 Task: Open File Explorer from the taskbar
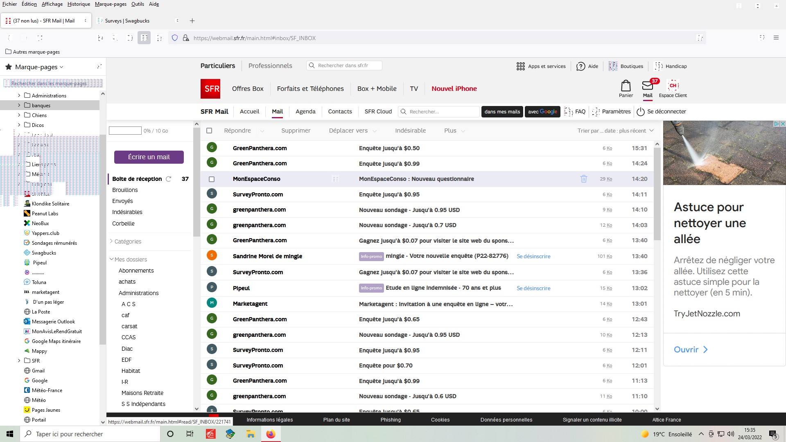(251, 434)
